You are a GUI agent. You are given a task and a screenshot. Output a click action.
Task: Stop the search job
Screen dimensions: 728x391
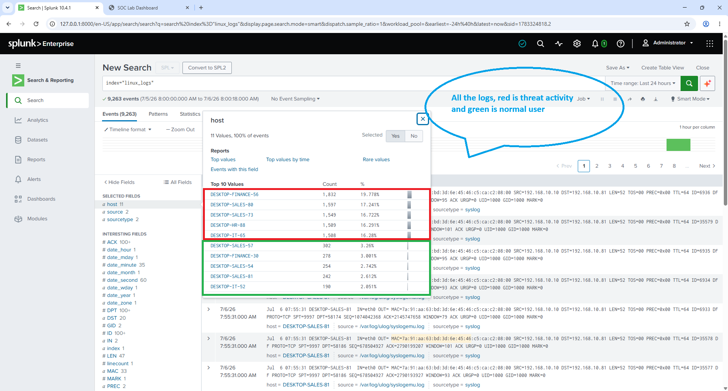615,99
